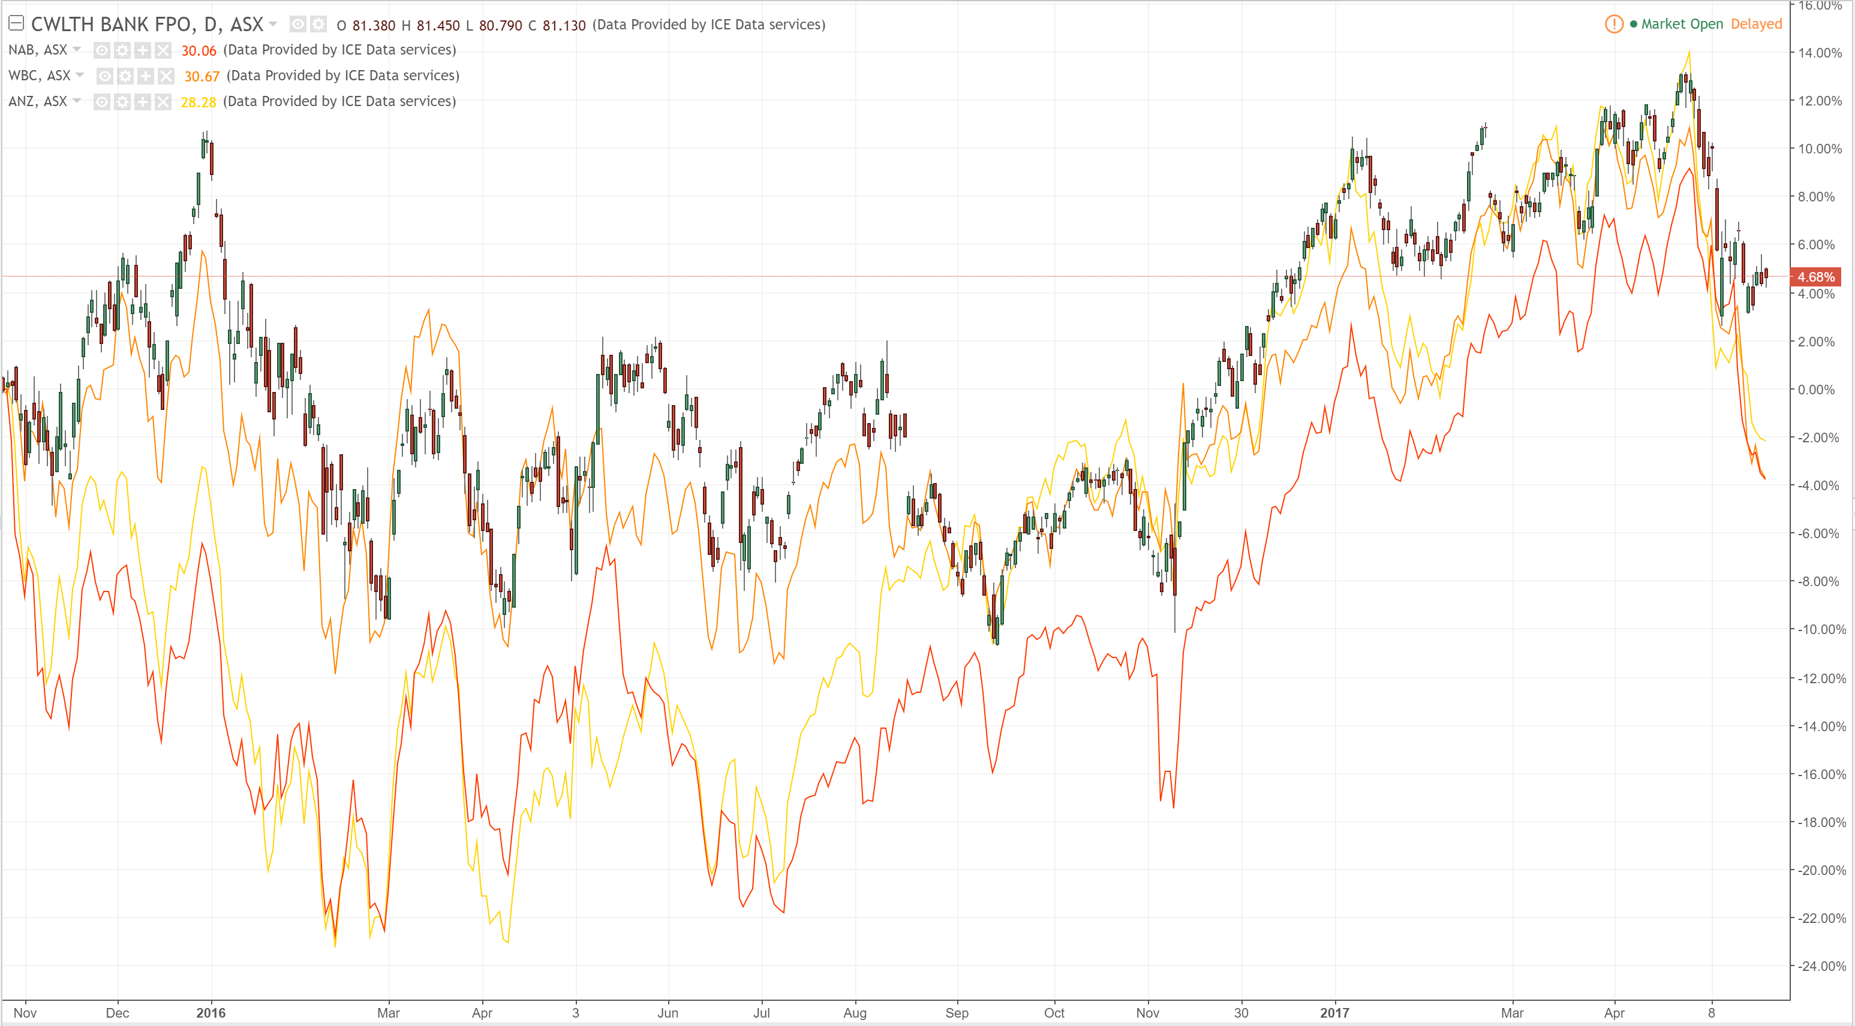Viewport: 1855px width, 1026px height.
Task: Remove NAB comparison with the X icon
Action: coord(164,50)
